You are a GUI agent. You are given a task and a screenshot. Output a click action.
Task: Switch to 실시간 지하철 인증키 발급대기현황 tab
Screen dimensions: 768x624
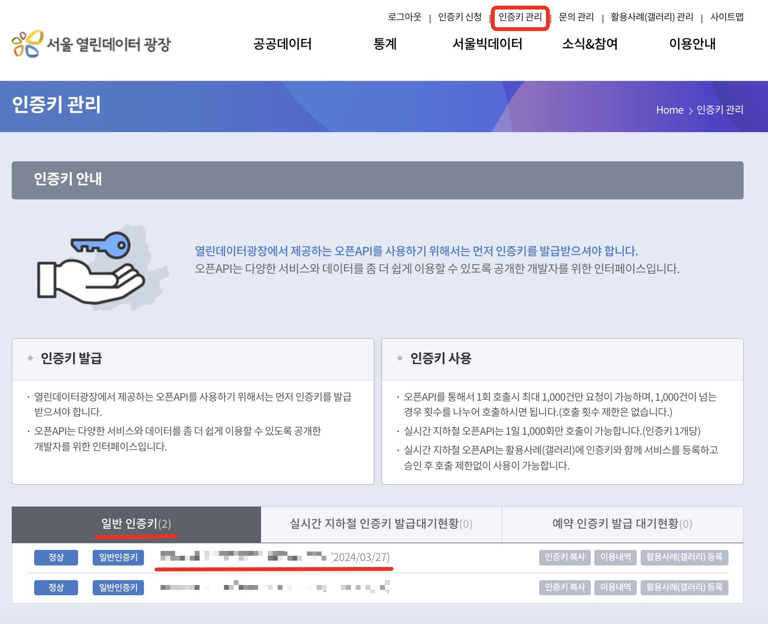tap(381, 524)
